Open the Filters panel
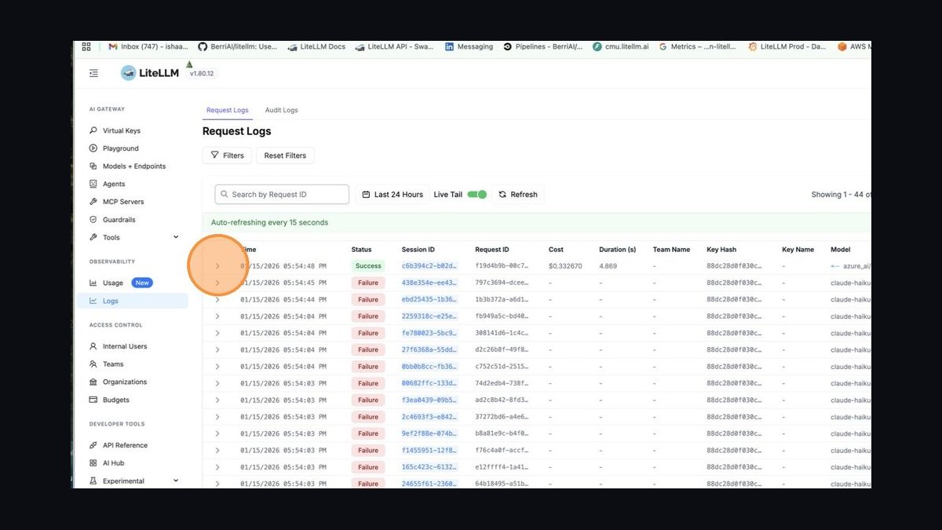 click(x=227, y=155)
